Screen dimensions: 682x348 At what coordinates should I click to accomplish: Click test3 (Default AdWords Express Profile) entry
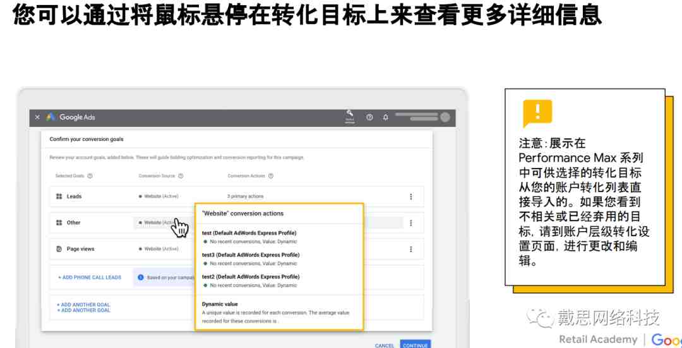[251, 255]
